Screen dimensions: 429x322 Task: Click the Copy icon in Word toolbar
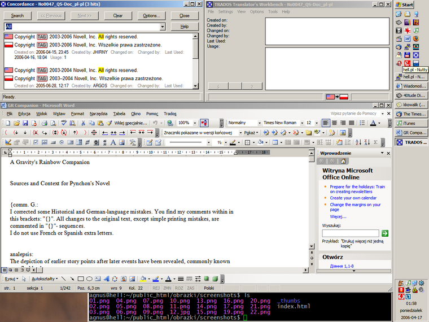(91, 123)
